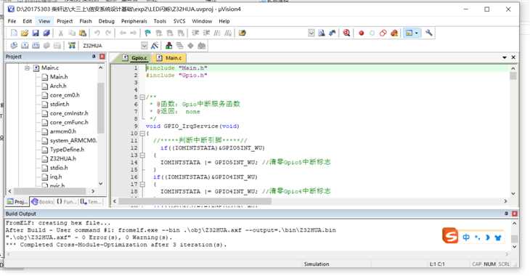Undo last edit

click(x=97, y=33)
